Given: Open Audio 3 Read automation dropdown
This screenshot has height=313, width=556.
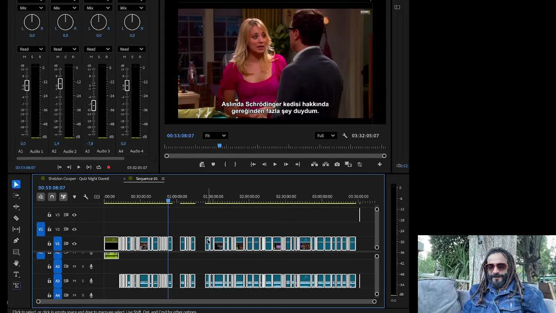Looking at the screenshot, I should 99,49.
